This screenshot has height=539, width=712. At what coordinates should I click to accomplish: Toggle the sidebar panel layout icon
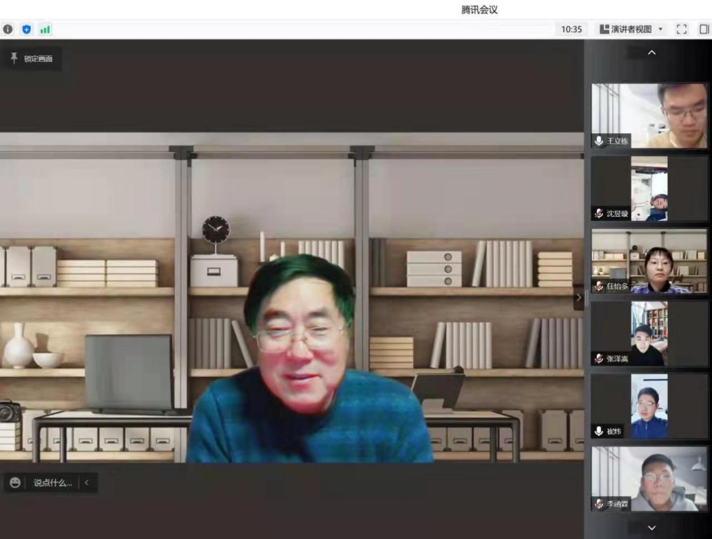point(703,29)
